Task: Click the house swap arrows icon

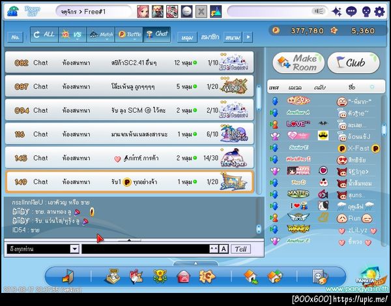Action: point(275,277)
